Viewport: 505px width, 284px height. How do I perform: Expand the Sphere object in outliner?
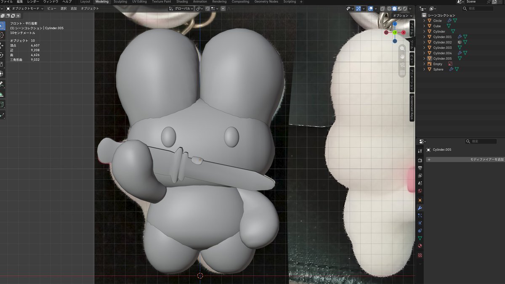pos(425,69)
